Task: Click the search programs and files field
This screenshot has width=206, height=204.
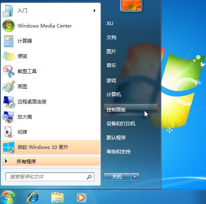Action: [50, 177]
